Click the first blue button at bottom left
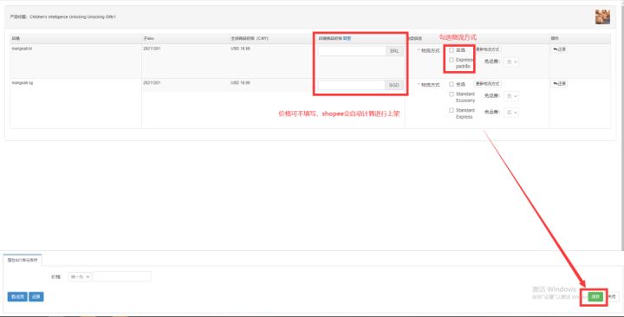624x317 pixels. [17, 297]
